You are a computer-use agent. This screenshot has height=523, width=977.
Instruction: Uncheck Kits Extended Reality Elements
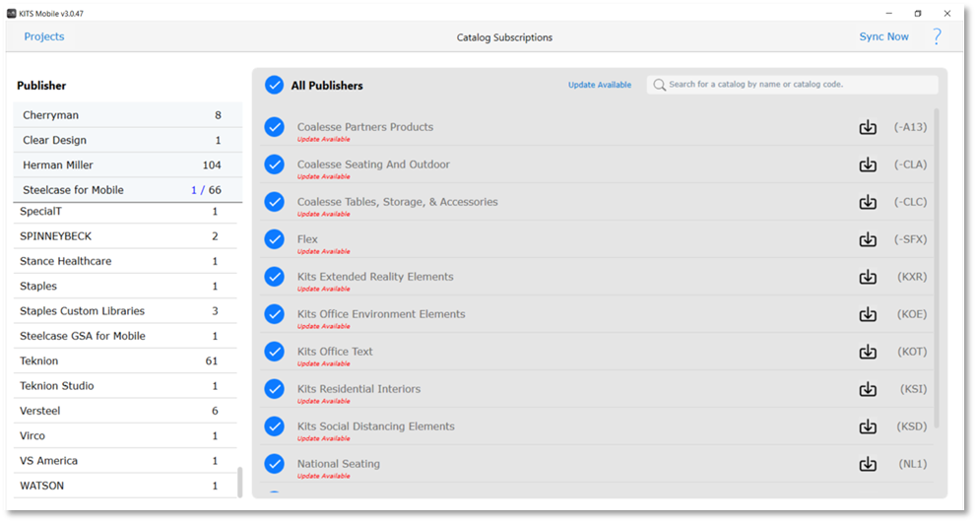pyautogui.click(x=274, y=277)
